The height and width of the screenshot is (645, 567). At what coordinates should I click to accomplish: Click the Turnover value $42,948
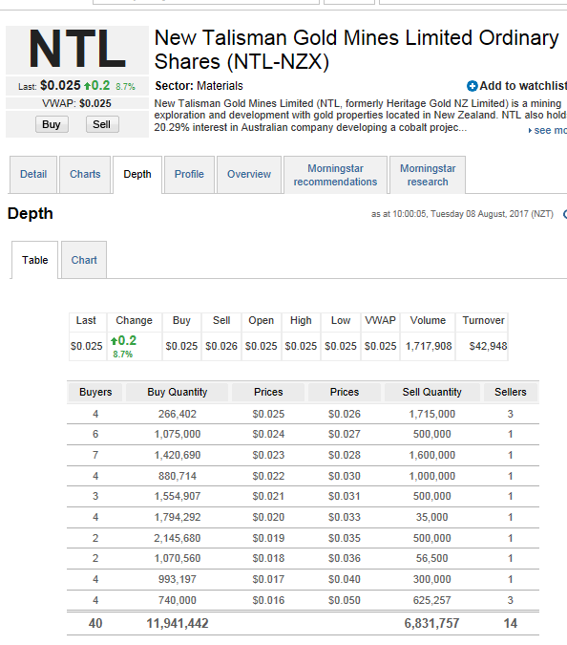pyautogui.click(x=488, y=346)
